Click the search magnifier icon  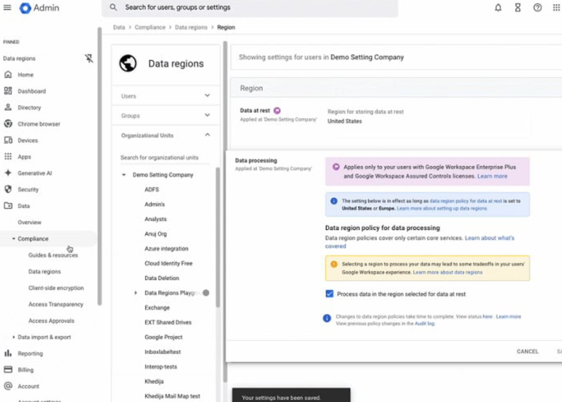[x=113, y=7]
